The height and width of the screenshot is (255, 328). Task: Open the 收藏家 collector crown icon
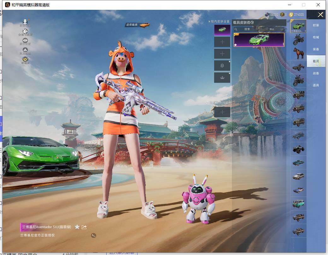coord(25,59)
